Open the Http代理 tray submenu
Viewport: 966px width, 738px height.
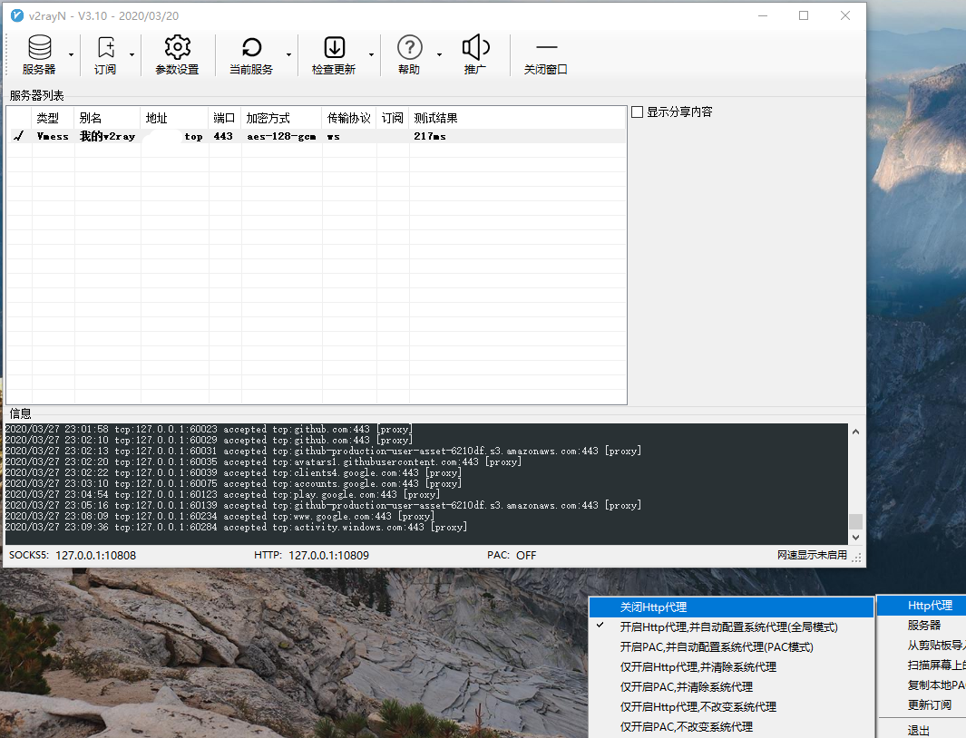pyautogui.click(x=930, y=605)
